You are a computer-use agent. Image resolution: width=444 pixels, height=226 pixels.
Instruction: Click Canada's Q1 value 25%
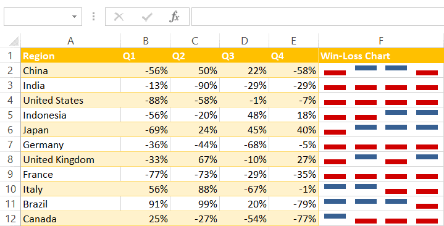click(146, 219)
